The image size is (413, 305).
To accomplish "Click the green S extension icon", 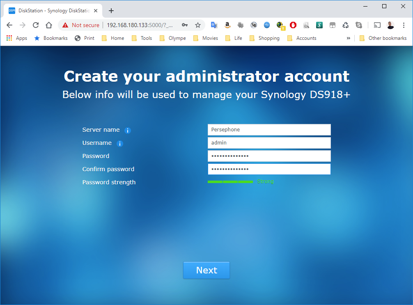I will click(319, 25).
